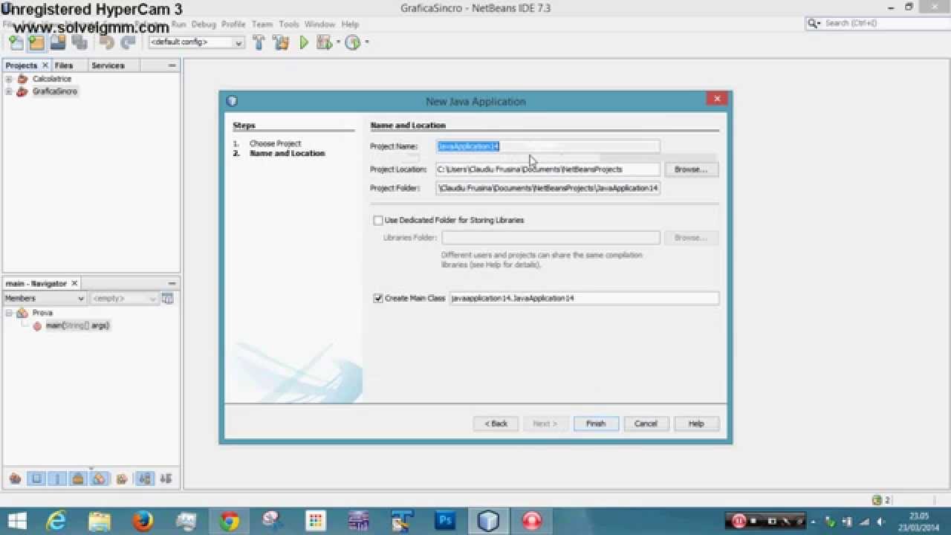Image resolution: width=951 pixels, height=535 pixels.
Task: Open the empty filter dropdown in Navigator
Action: 124,298
